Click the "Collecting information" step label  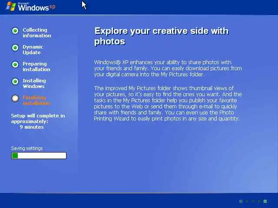(x=36, y=33)
